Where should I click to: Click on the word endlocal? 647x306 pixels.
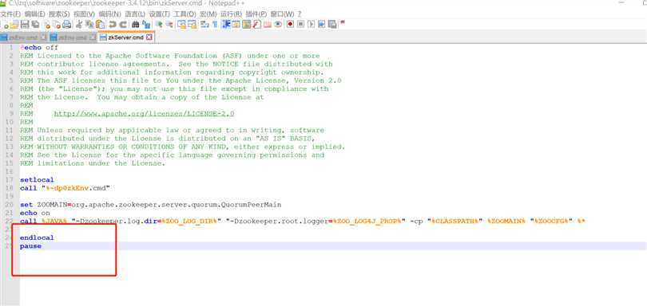37,237
